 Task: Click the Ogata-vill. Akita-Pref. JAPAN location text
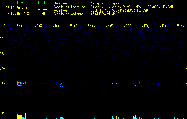coord(133,7)
